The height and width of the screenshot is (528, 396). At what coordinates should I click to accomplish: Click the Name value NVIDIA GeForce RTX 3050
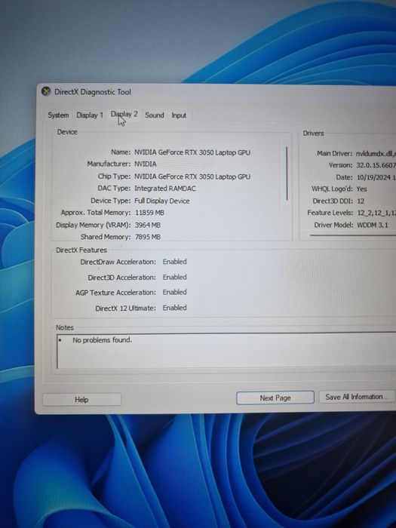click(192, 152)
